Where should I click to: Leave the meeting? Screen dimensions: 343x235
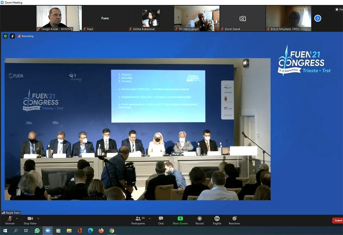[338, 220]
